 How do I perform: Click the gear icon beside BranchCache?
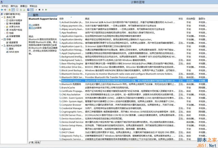[60, 87]
